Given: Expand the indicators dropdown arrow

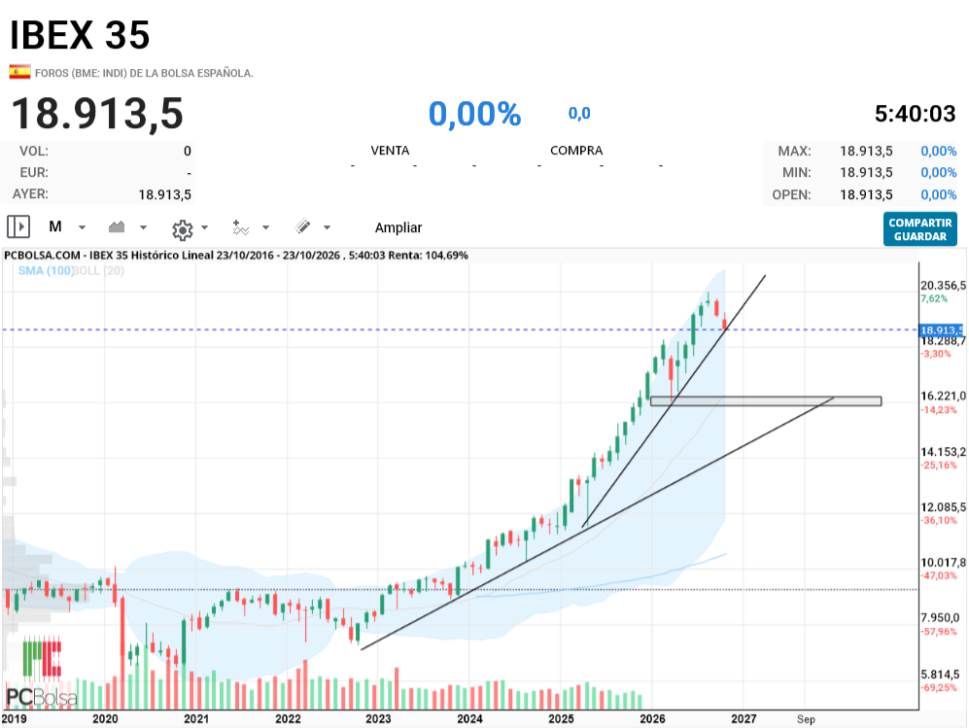Looking at the screenshot, I should click(x=265, y=227).
